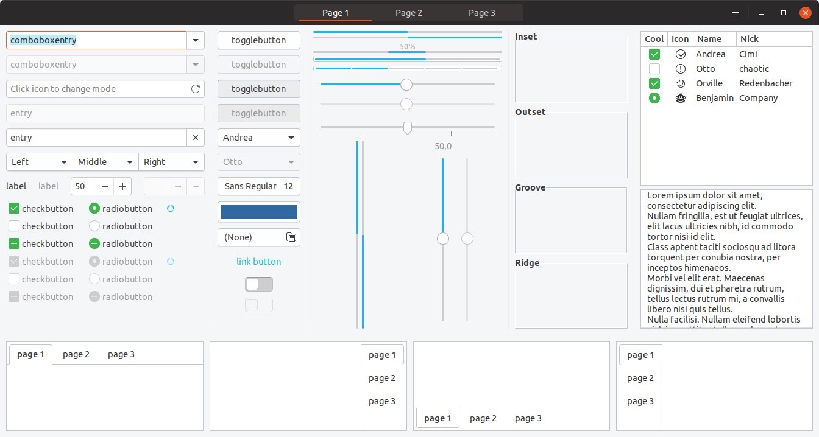Click the minus icon next to 50
Image resolution: width=819 pixels, height=437 pixels.
(x=105, y=186)
